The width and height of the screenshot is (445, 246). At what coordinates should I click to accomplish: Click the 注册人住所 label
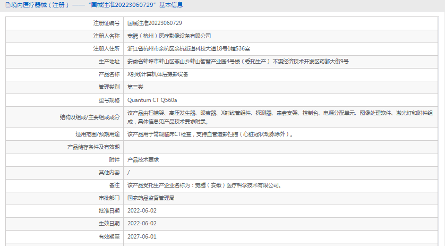106,49
